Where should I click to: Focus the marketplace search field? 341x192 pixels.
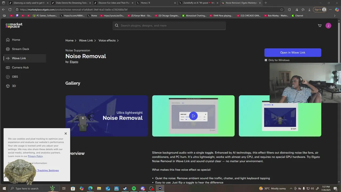[x=169, y=26]
